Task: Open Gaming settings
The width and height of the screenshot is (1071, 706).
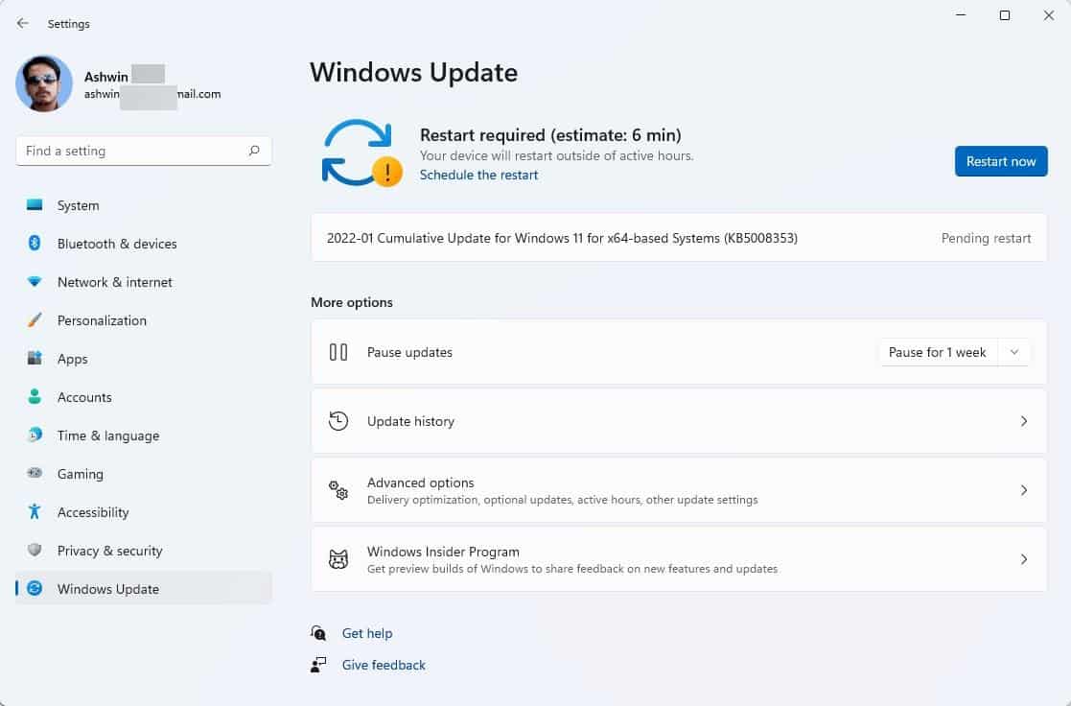Action: point(80,474)
